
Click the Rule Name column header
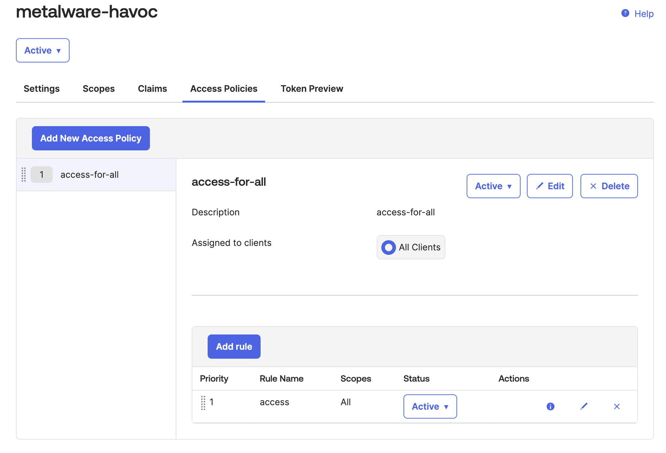[281, 379]
